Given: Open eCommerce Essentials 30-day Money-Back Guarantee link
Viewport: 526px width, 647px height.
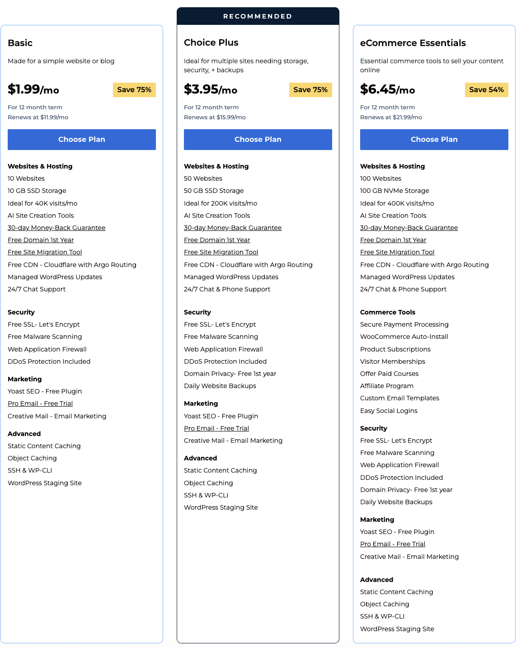Looking at the screenshot, I should point(409,228).
